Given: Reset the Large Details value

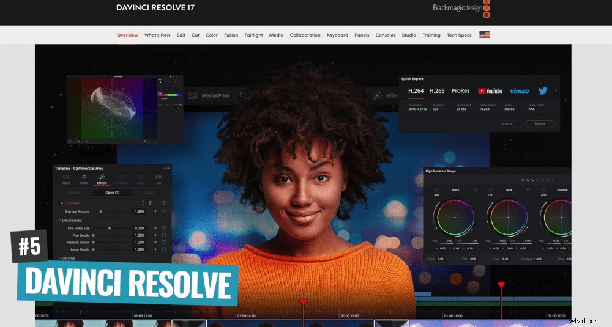Looking at the screenshot, I should [164, 249].
